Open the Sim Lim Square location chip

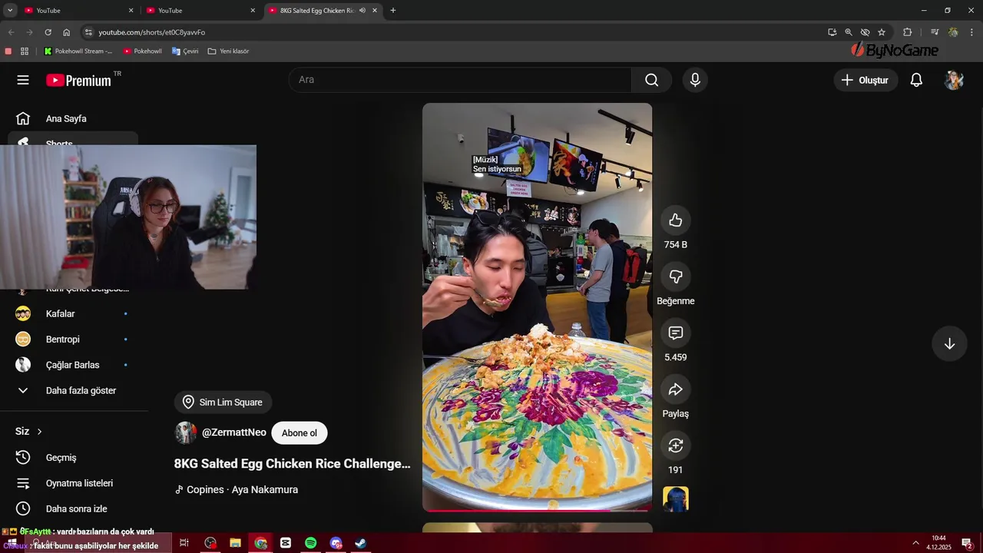(x=223, y=402)
